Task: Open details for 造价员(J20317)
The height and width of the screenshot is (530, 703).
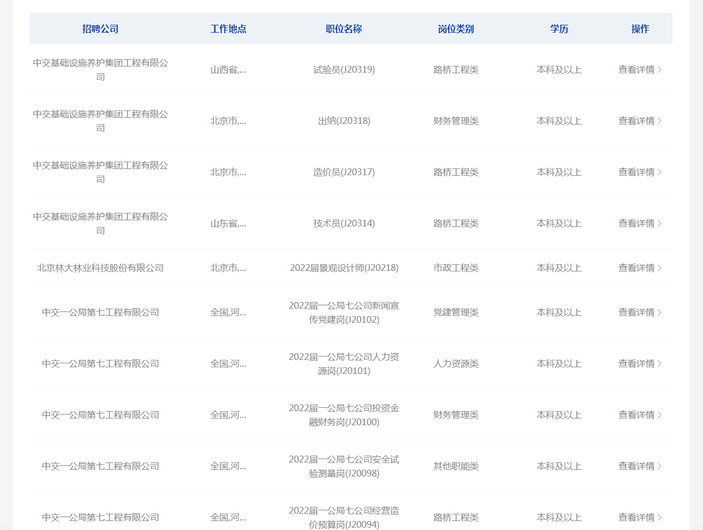Action: (640, 172)
